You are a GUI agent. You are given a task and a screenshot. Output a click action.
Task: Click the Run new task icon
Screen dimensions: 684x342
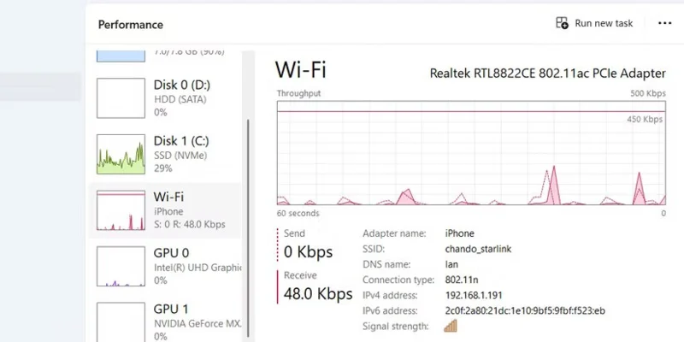562,23
